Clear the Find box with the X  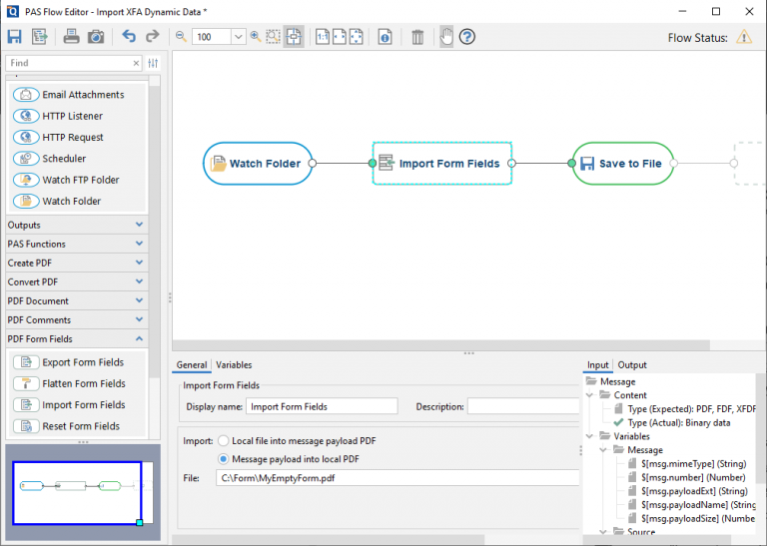coord(136,63)
